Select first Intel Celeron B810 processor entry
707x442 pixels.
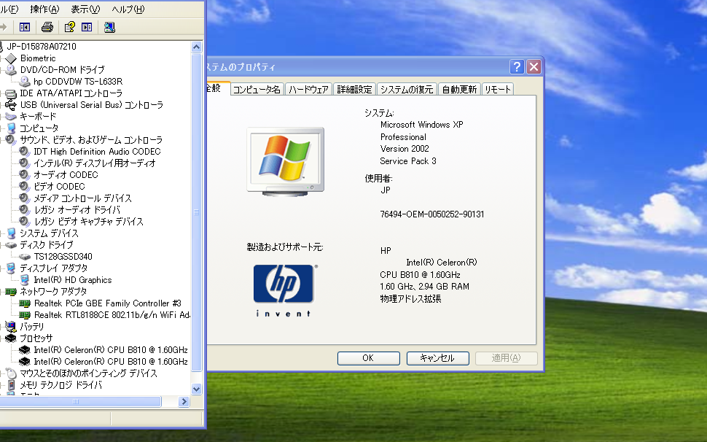tap(111, 350)
